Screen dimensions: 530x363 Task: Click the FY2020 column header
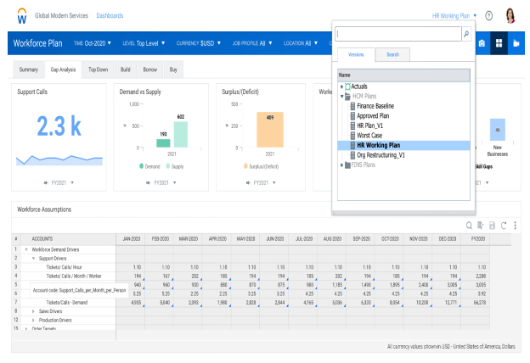(477, 239)
